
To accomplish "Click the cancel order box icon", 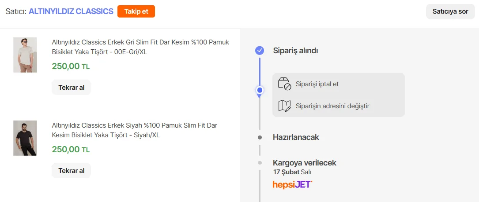I will [284, 84].
